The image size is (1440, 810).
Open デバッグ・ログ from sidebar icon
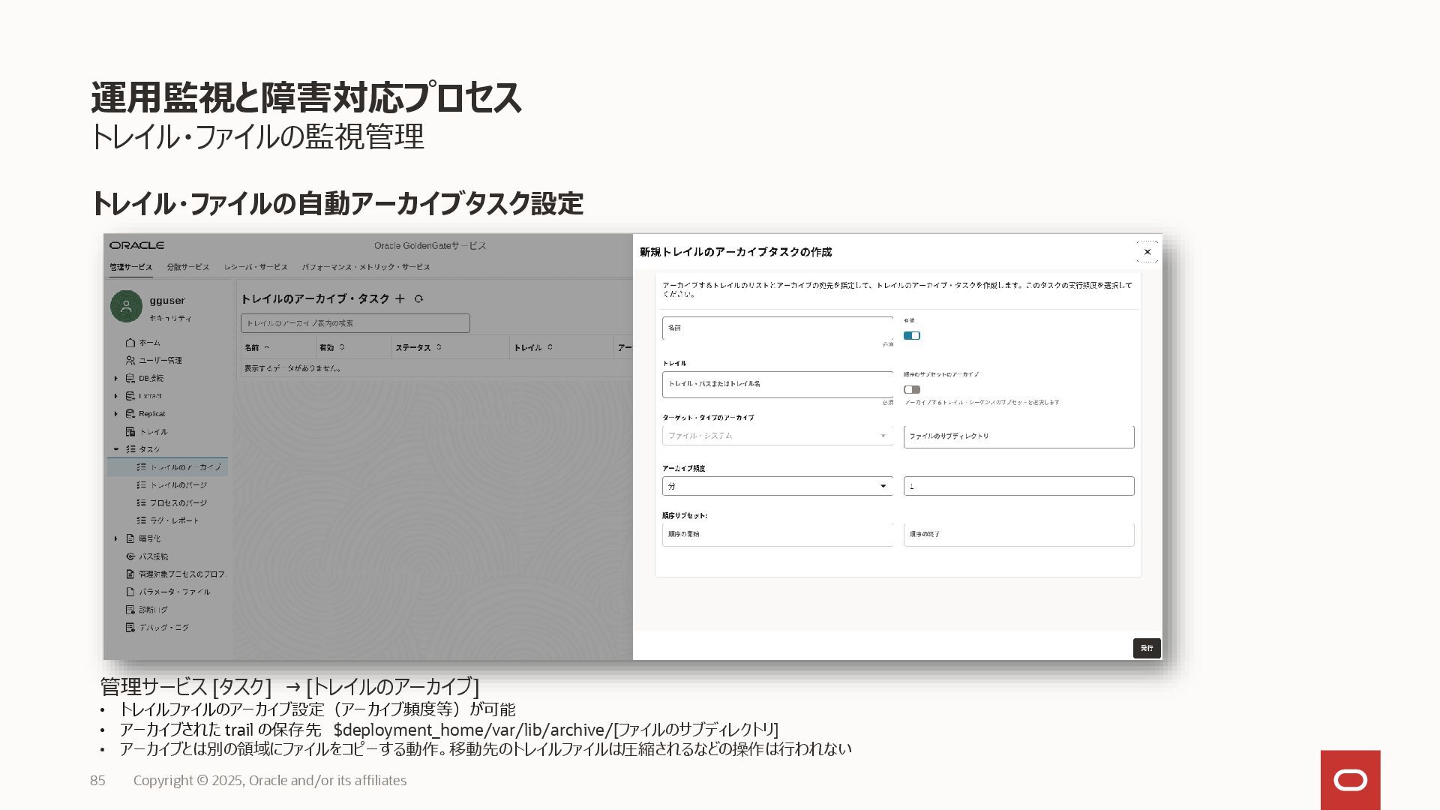click(x=130, y=628)
